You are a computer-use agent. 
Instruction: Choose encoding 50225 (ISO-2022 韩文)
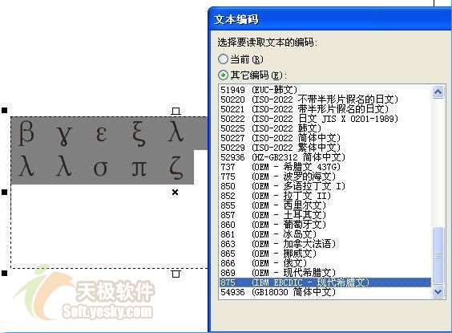click(325, 128)
